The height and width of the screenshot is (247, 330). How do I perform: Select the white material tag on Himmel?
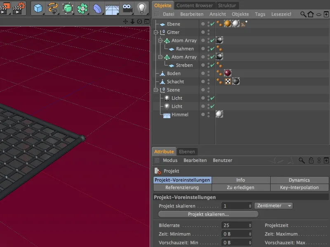pos(219,114)
